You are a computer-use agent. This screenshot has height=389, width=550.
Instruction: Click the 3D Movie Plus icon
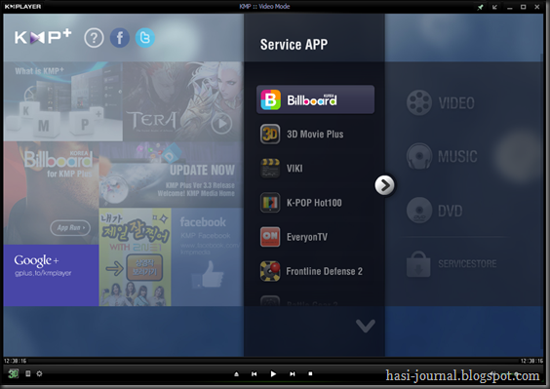tap(270, 134)
